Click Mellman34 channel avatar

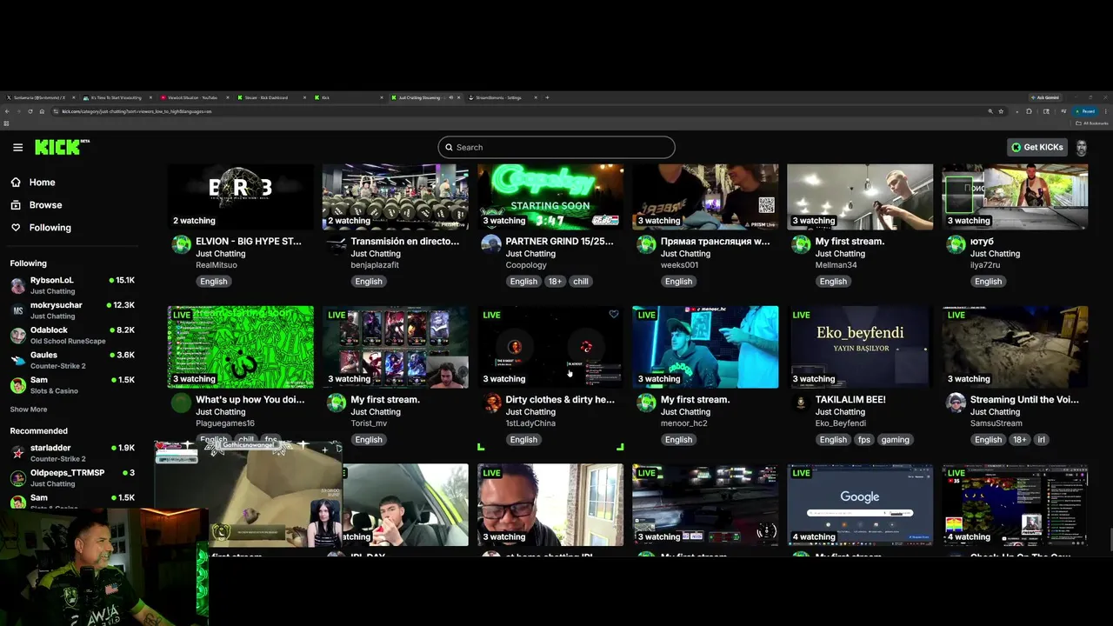(801, 244)
